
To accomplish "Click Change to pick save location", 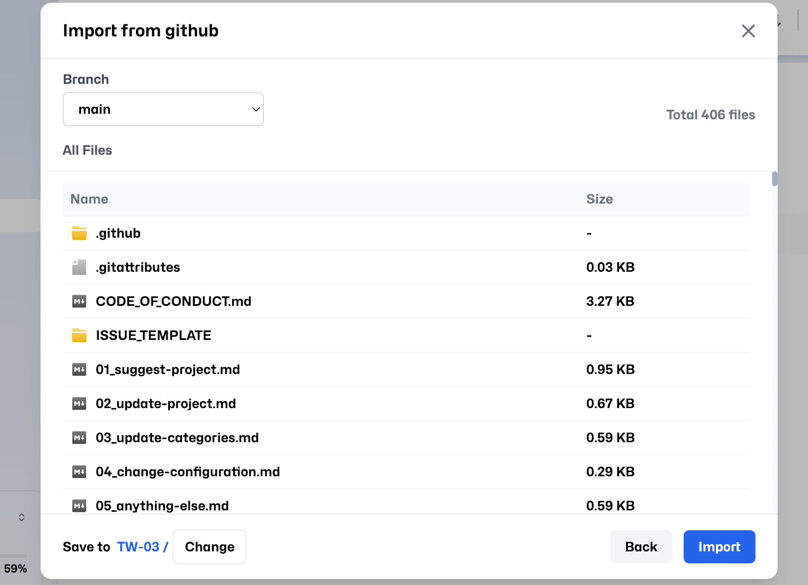I will tap(210, 547).
